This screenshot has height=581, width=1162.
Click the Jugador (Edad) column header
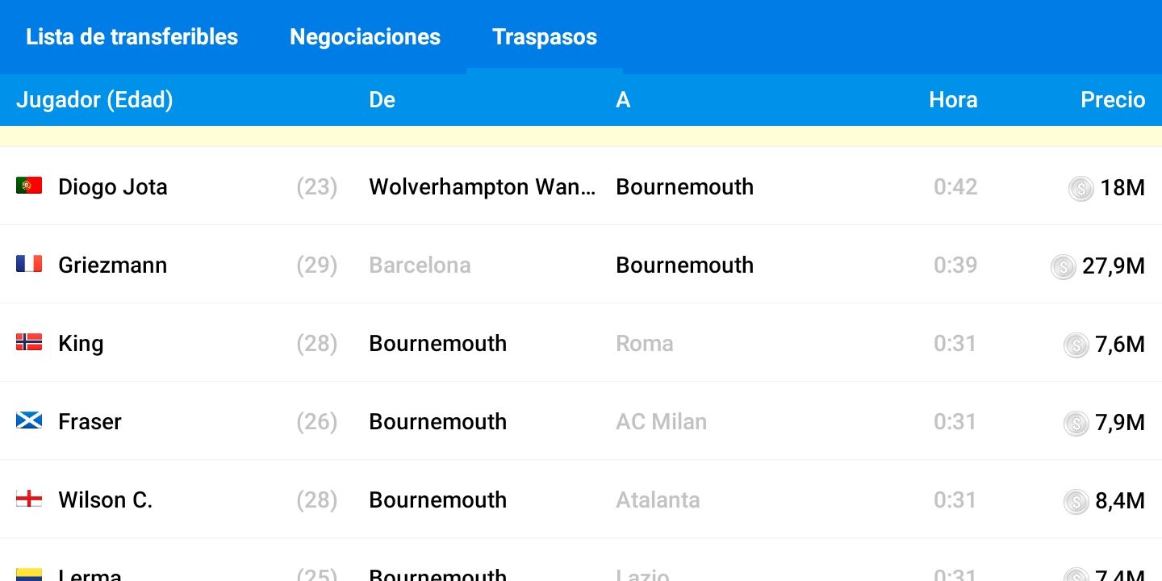click(94, 100)
